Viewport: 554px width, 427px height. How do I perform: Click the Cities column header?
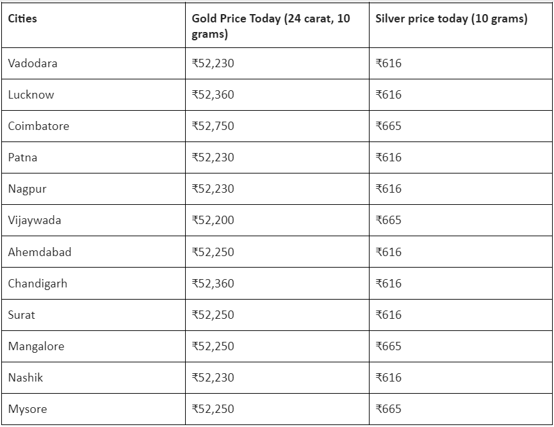coord(22,19)
